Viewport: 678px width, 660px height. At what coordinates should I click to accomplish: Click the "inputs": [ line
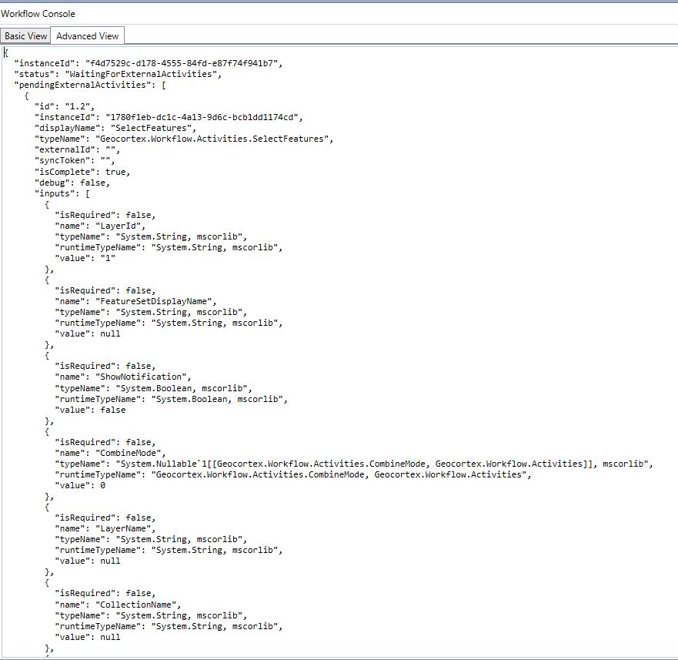[62, 193]
